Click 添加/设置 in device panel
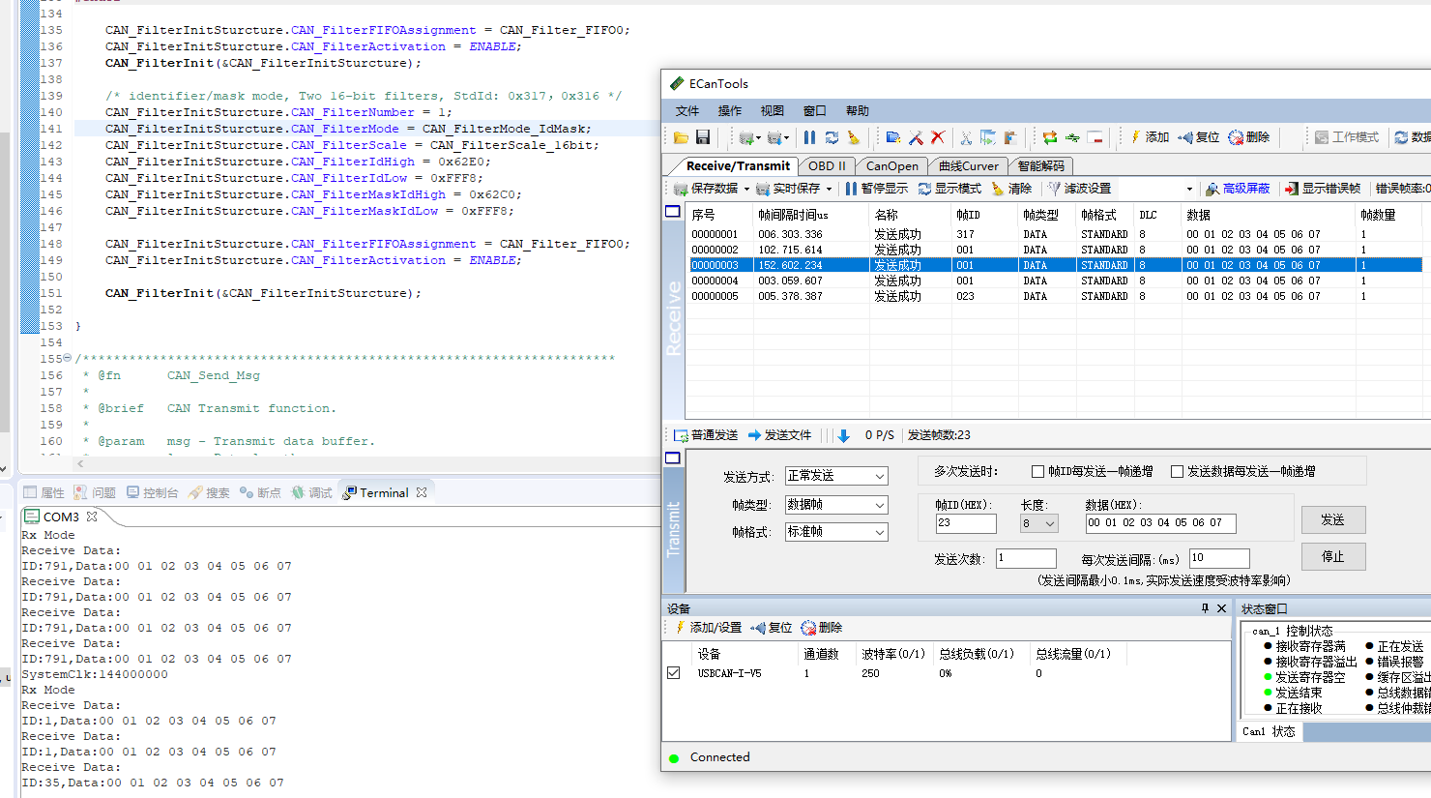This screenshot has width=1431, height=798. [708, 628]
